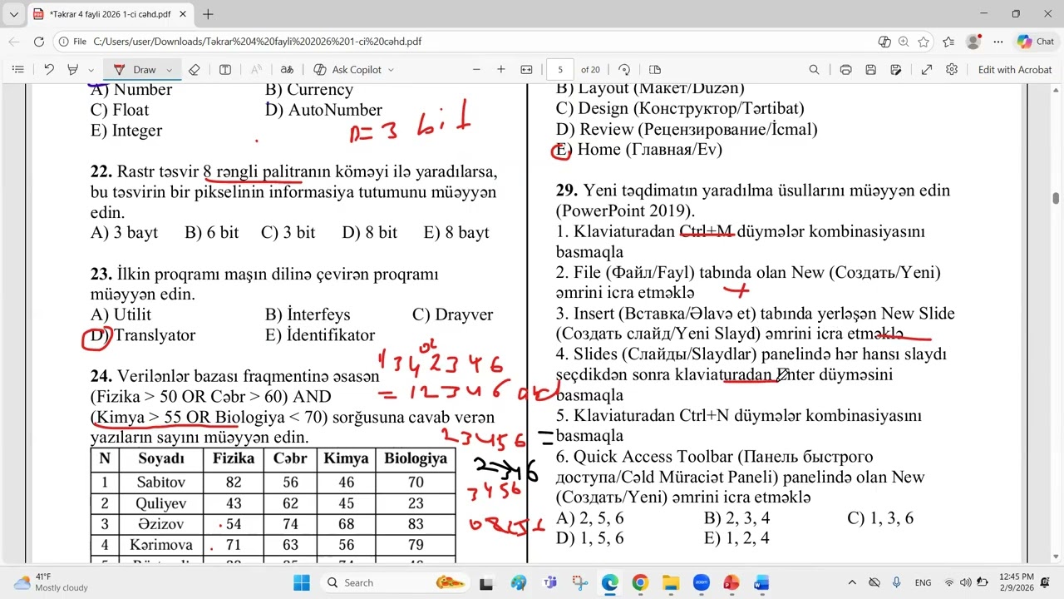The width and height of the screenshot is (1064, 599).
Task: Click the ENG language indicator
Action: [923, 582]
